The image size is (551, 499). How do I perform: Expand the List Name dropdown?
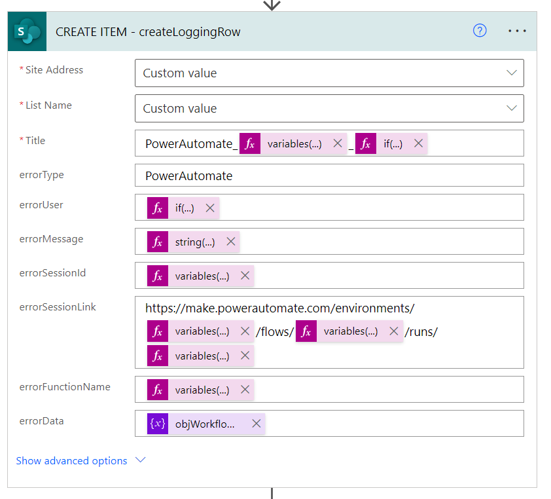tap(512, 109)
